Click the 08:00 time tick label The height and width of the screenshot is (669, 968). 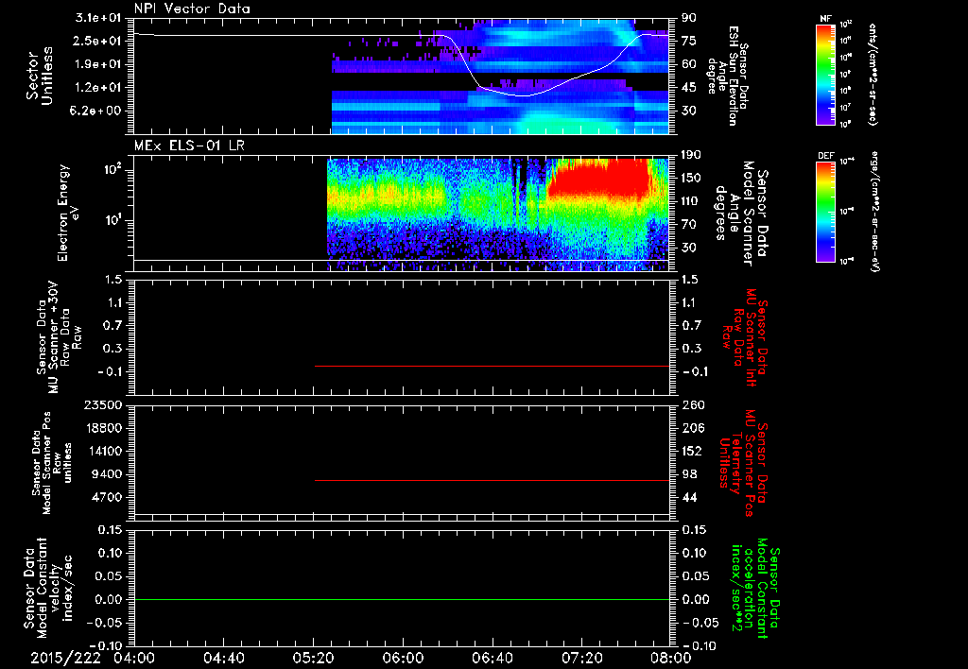[671, 658]
